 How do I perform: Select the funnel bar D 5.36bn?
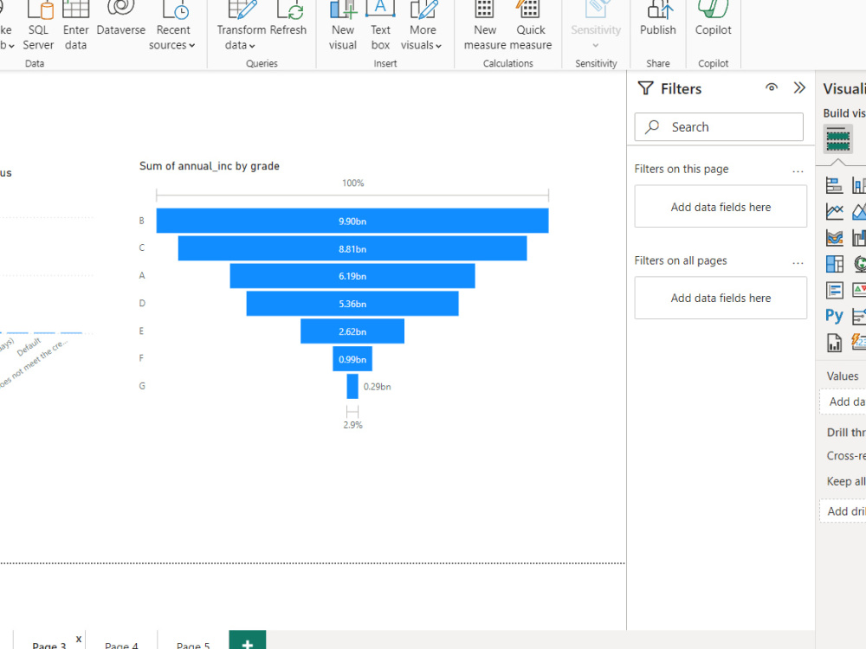[x=352, y=304]
